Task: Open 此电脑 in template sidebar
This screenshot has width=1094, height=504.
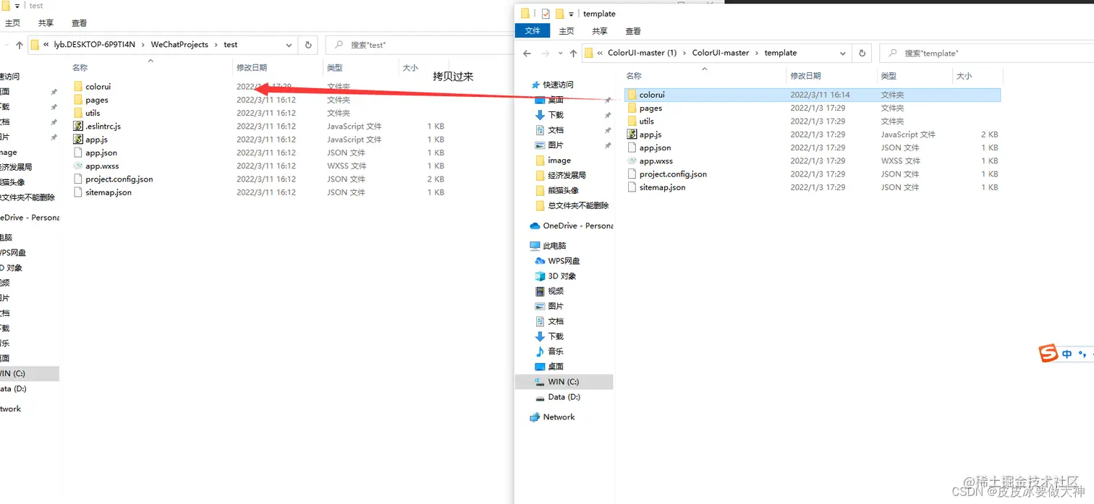Action: 548,246
